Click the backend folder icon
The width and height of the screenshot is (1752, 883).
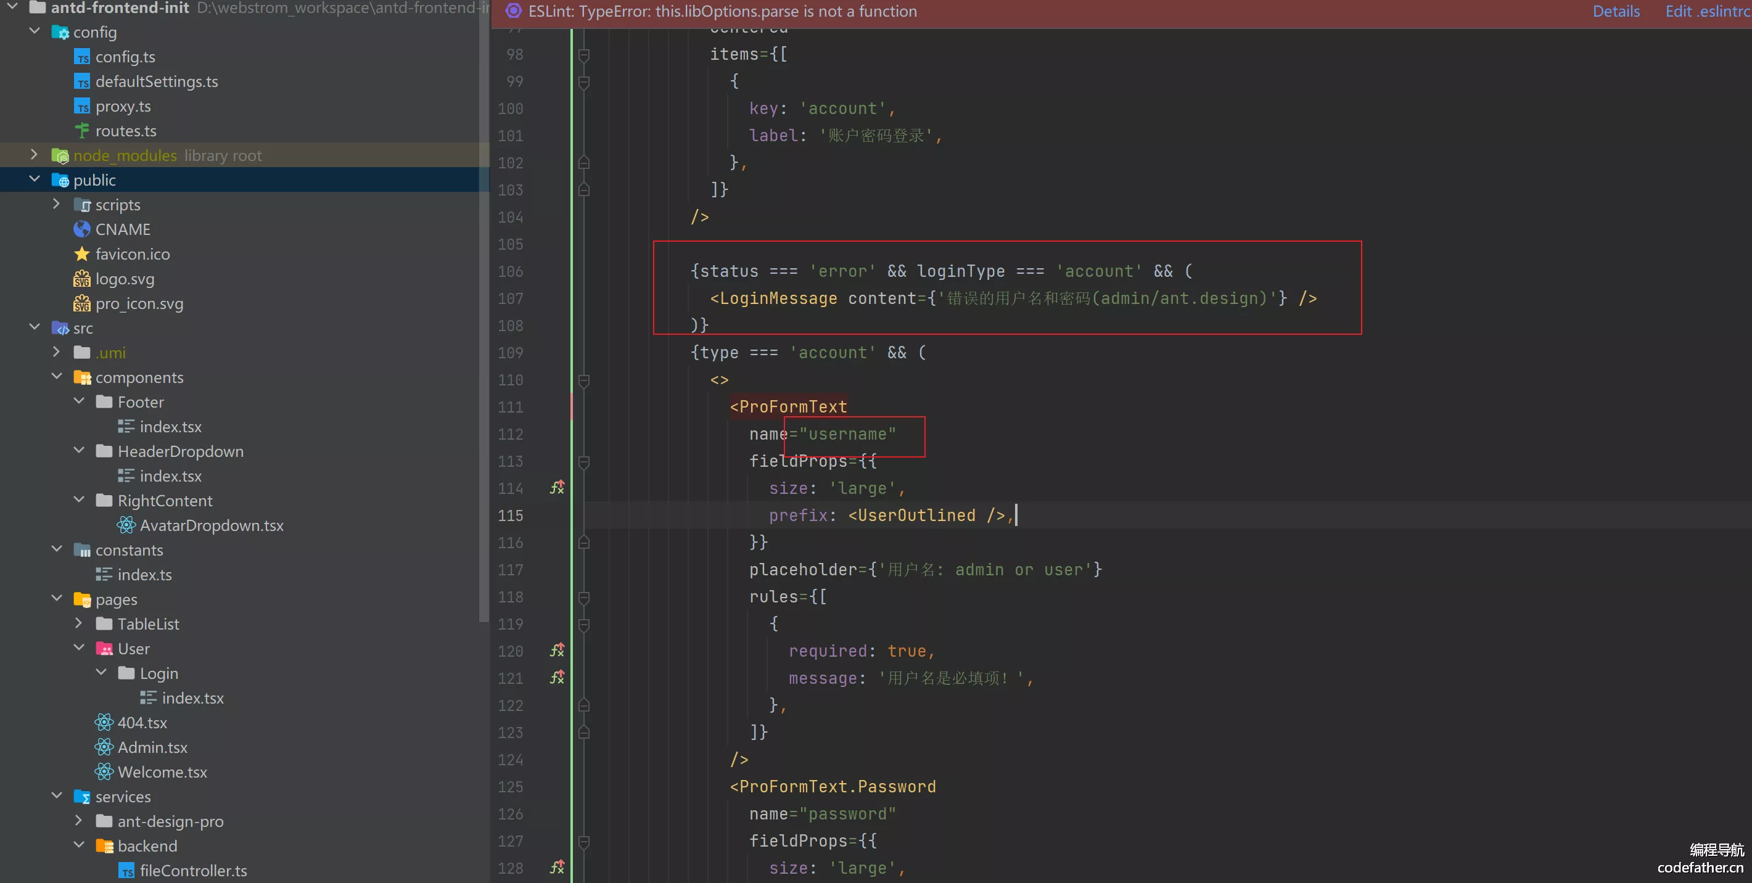click(x=104, y=845)
